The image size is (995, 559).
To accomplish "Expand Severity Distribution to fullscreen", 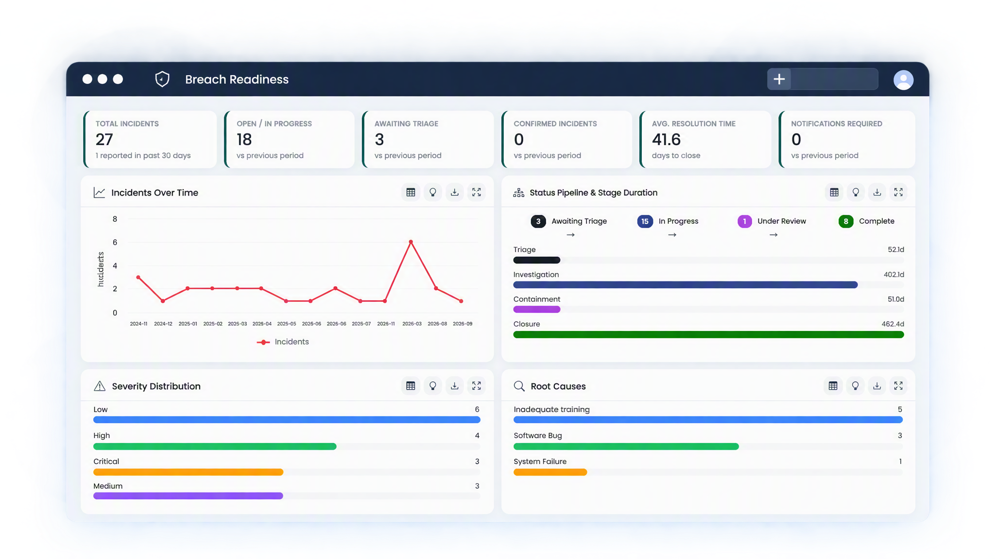I will pyautogui.click(x=476, y=386).
